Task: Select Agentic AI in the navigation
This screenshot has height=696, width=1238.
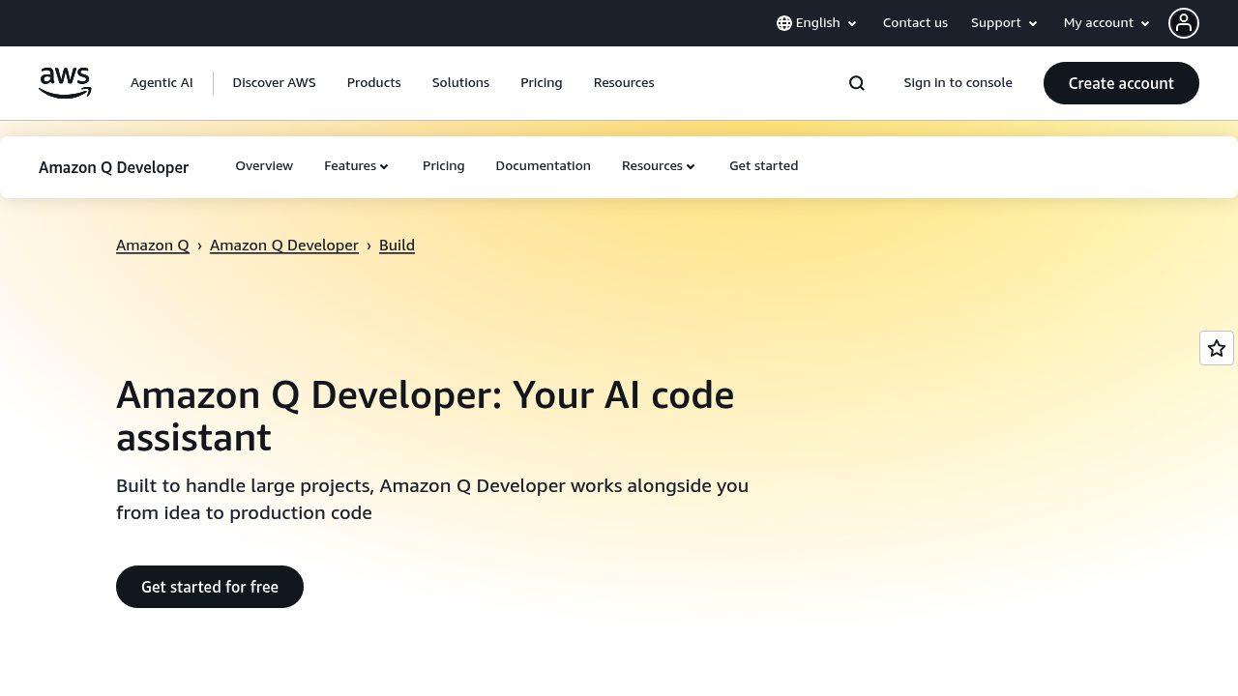Action: coord(162,82)
